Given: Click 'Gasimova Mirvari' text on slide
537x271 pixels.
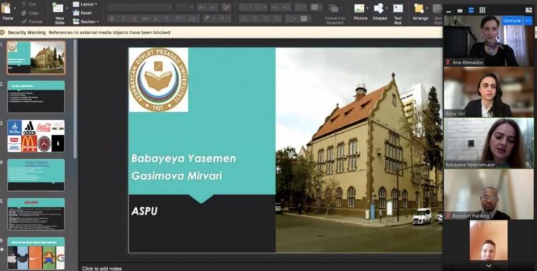Looking at the screenshot, I should point(177,176).
